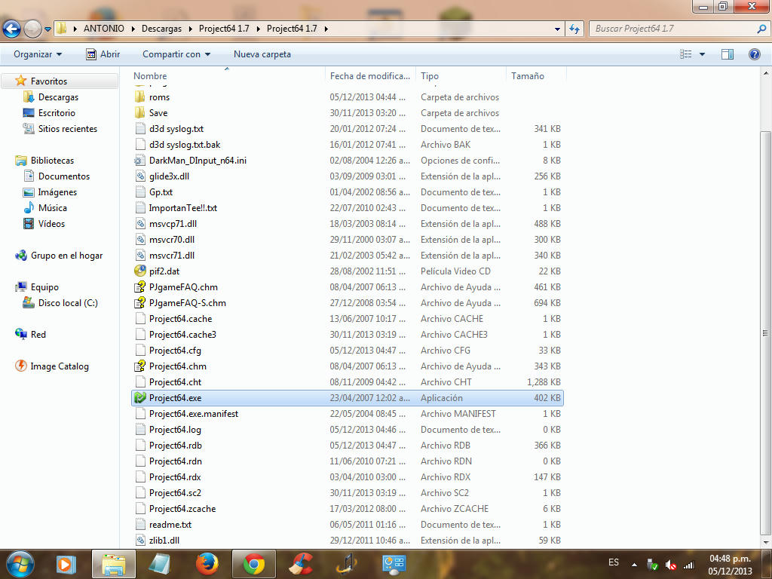Open the Project64.exe application file
This screenshot has height=579, width=772.
[175, 398]
